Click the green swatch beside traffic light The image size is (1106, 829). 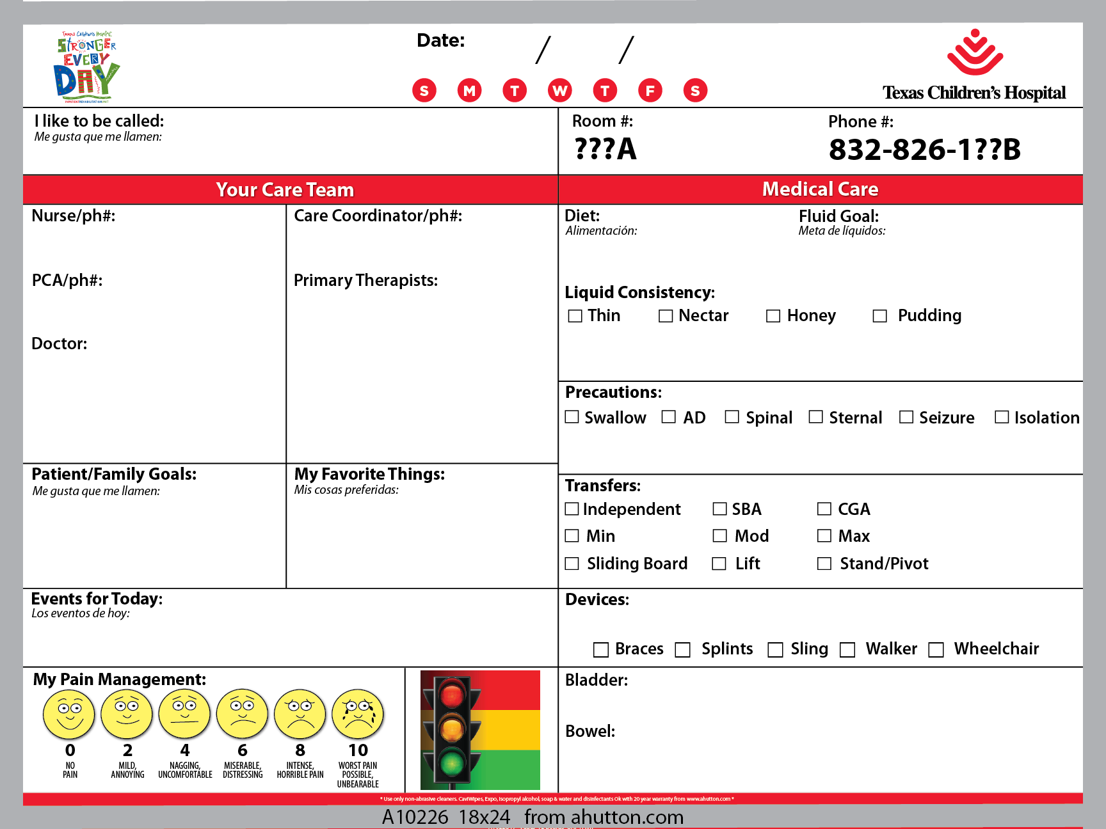click(x=510, y=770)
